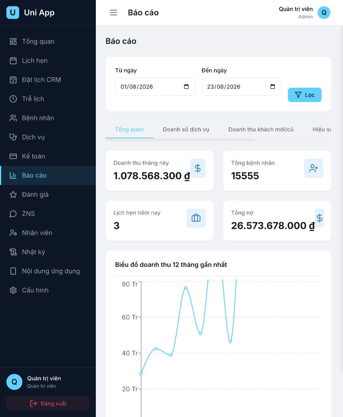
Task: Click the chart title Biểu đồ doanh thu 12 tháng gần nhất
Action: point(171,265)
